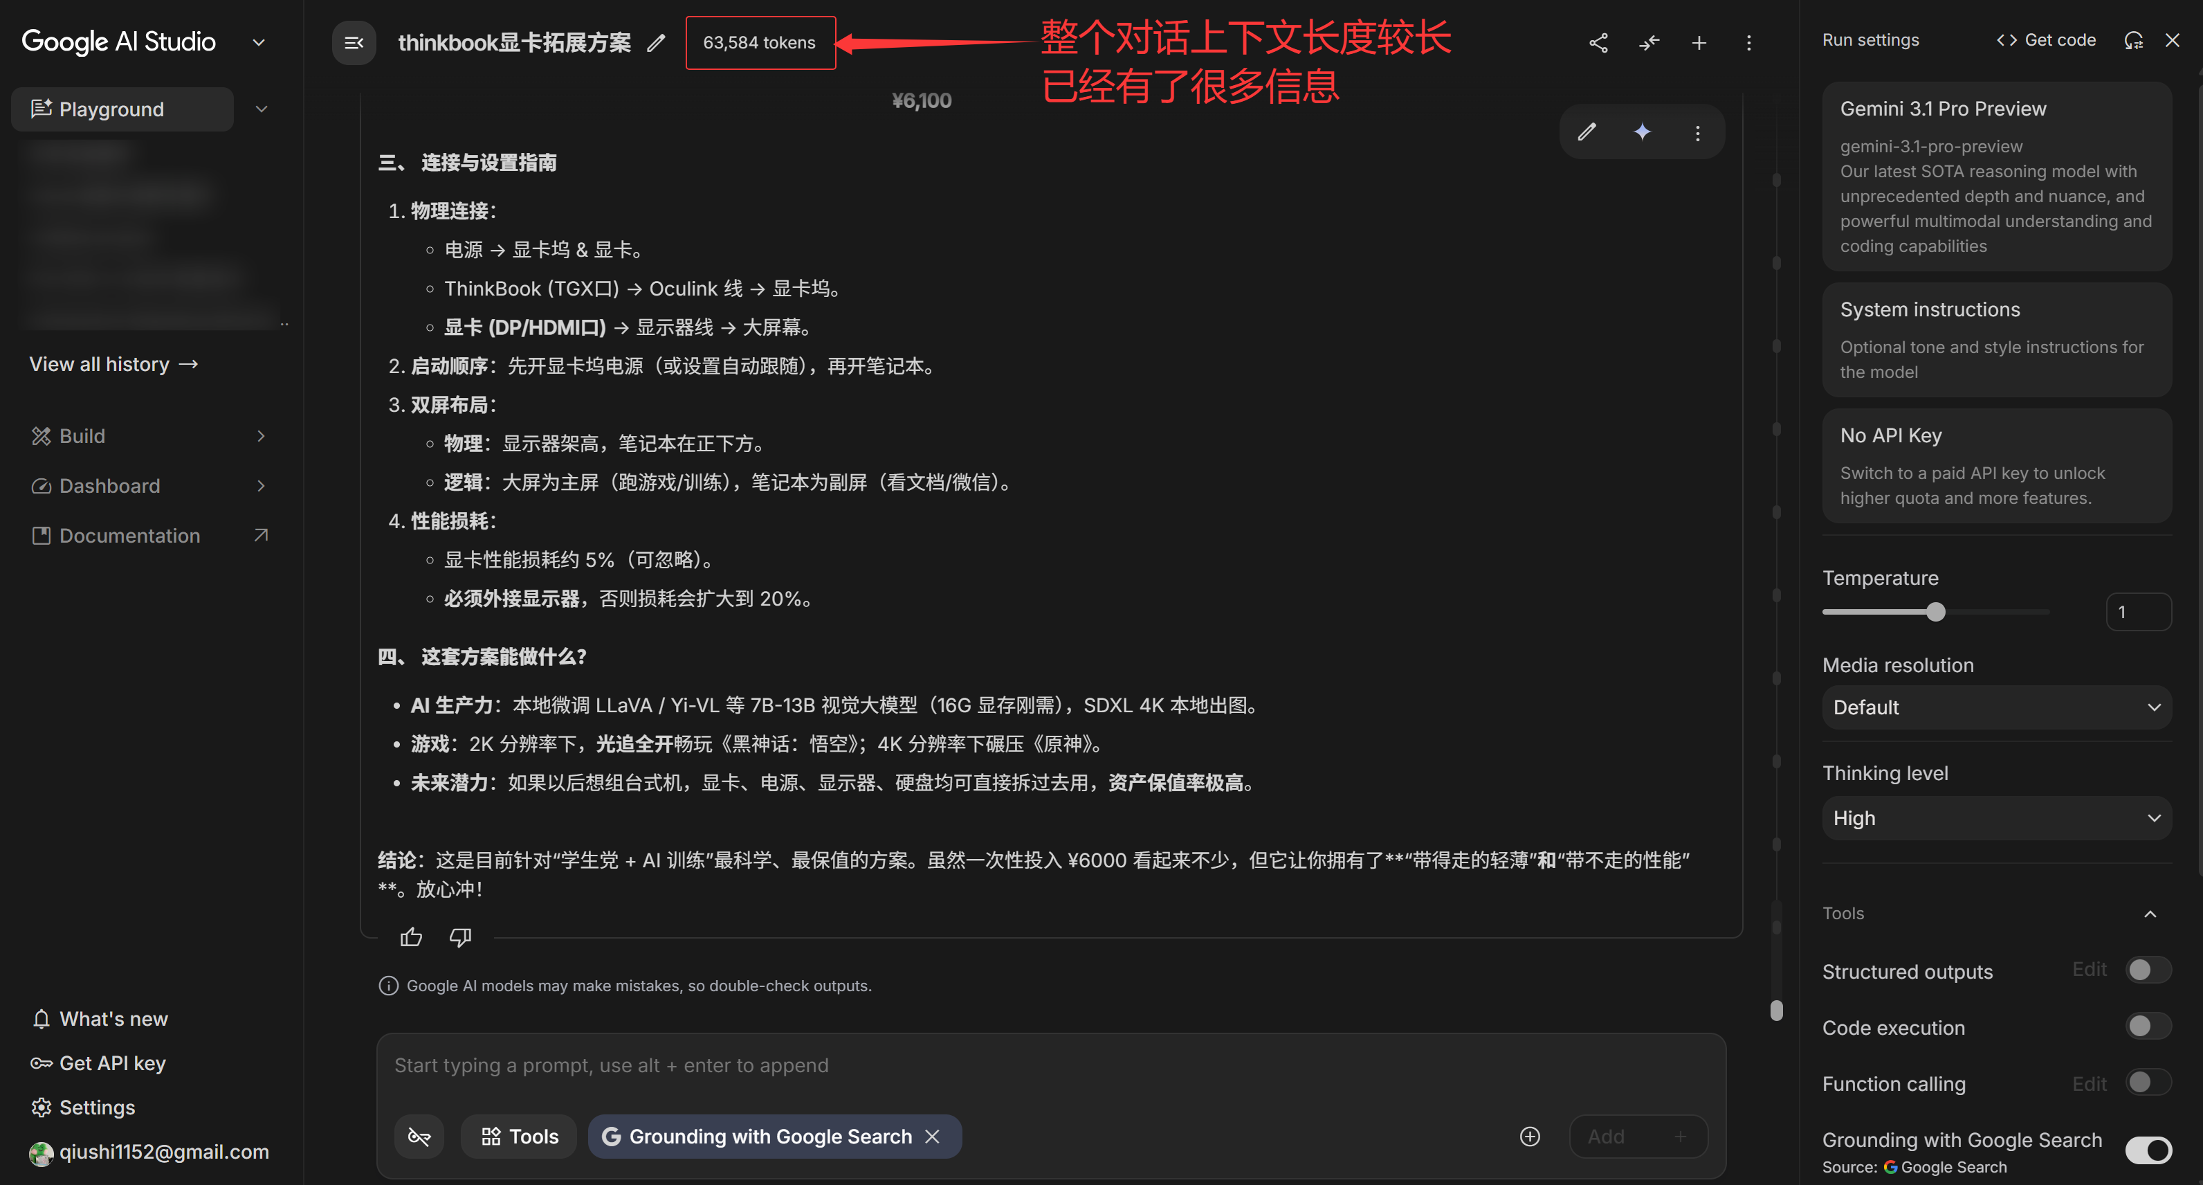
Task: Collapse the Tools section in Run settings
Action: (x=2151, y=913)
